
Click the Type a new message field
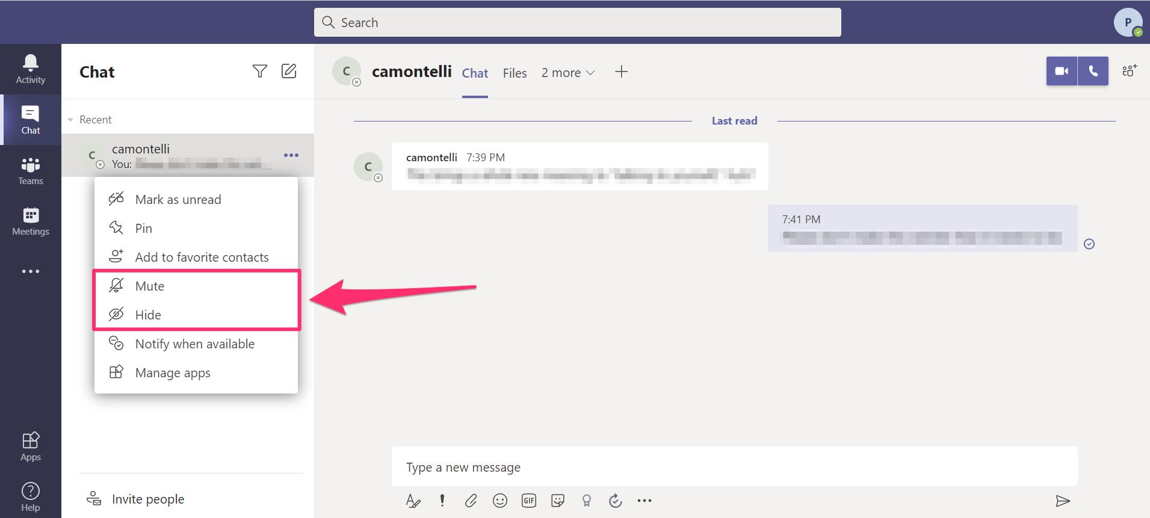(x=734, y=467)
